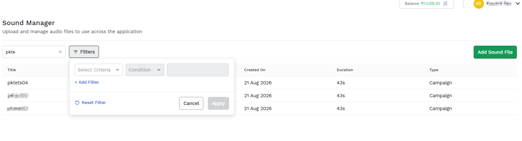This screenshot has height=141, width=522.
Task: Sort by the Type column header
Action: pos(434,70)
